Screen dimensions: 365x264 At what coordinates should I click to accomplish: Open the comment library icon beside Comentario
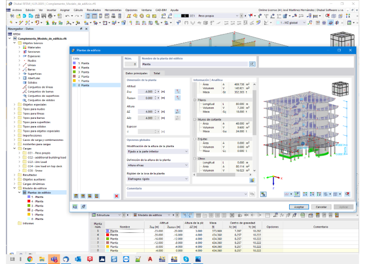point(252,194)
